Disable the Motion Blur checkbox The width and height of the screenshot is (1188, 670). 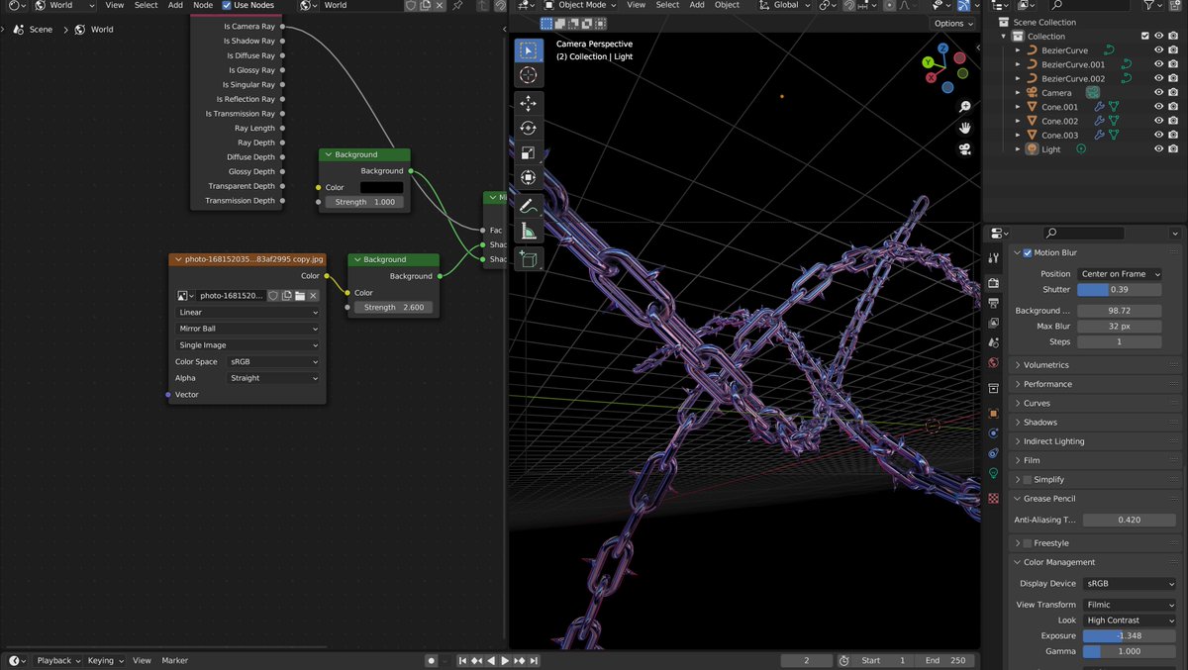point(1028,252)
